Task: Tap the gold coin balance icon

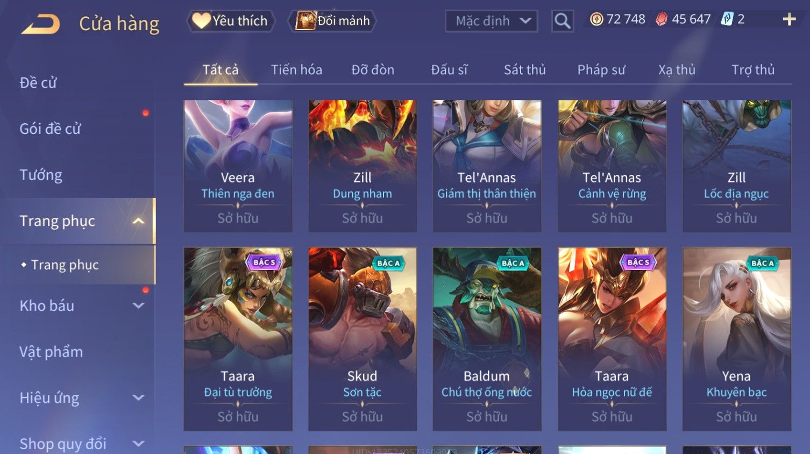Action: click(596, 19)
